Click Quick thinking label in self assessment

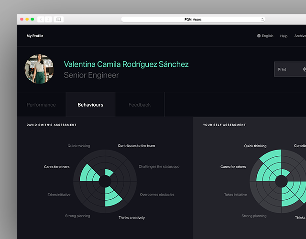[255, 146]
